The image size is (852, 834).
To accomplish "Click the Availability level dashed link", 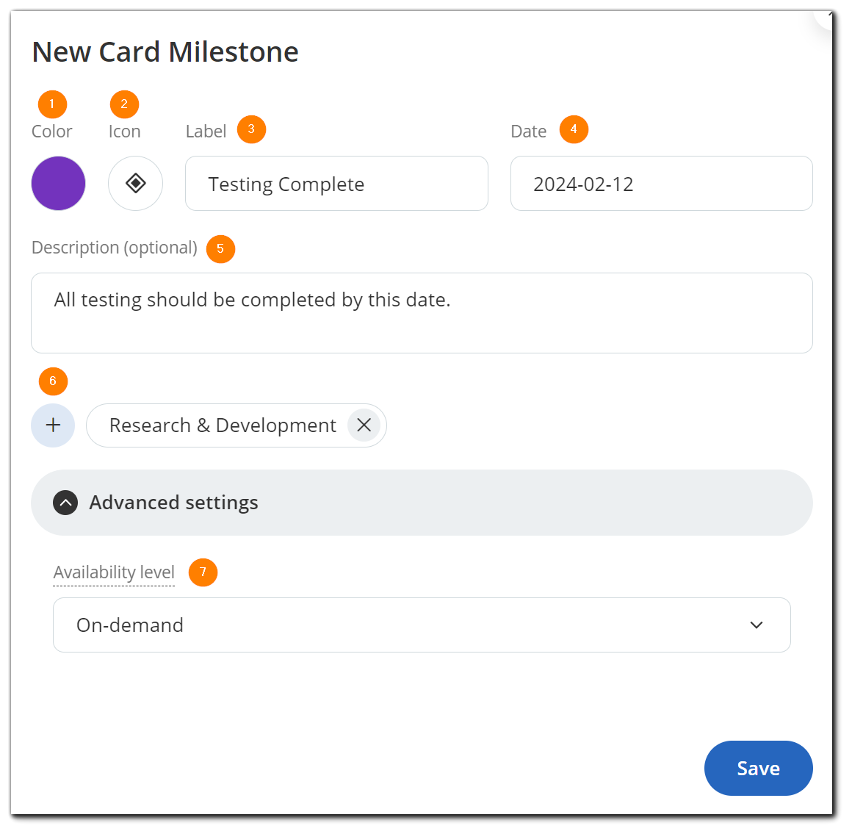I will (113, 572).
